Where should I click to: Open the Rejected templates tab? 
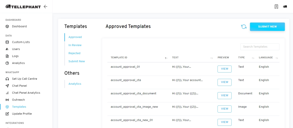74,53
